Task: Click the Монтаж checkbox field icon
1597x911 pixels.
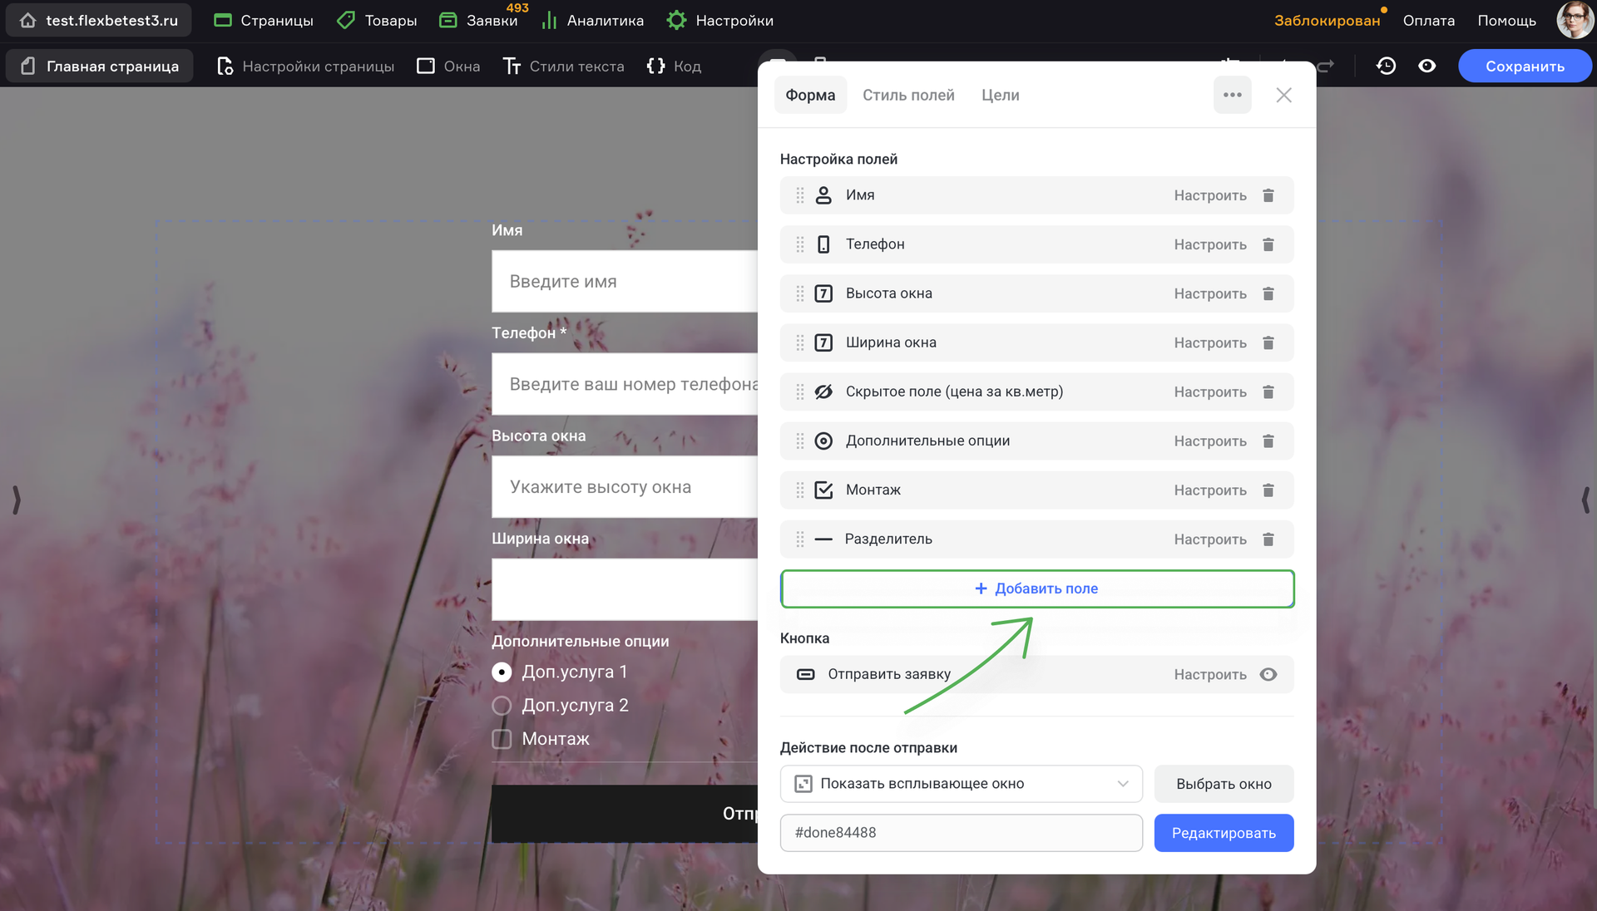Action: point(823,490)
